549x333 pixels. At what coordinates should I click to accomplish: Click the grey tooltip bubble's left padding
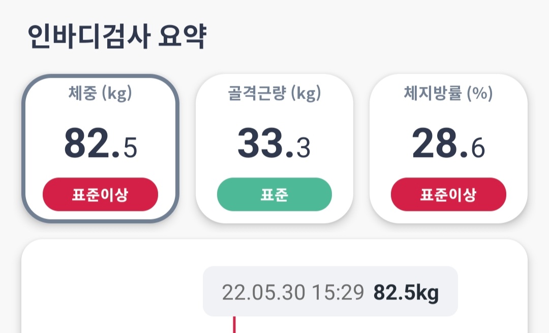point(212,292)
